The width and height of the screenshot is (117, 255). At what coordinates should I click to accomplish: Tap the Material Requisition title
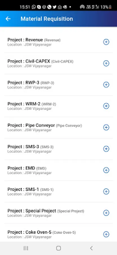[x=47, y=19]
